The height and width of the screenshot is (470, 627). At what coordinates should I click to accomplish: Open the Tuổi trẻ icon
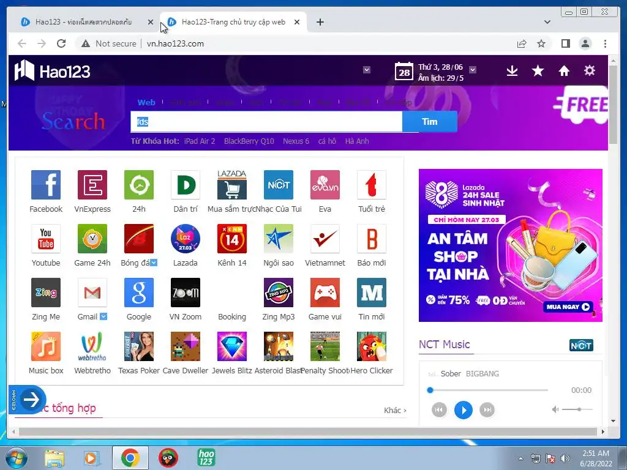pyautogui.click(x=372, y=185)
